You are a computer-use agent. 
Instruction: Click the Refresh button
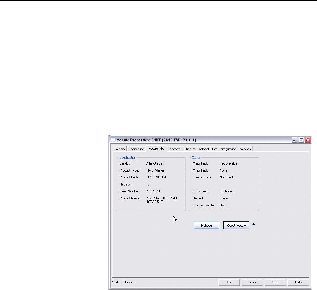point(206,225)
